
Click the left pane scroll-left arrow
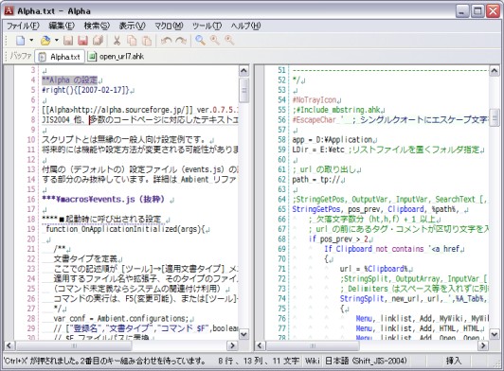(x=9, y=345)
